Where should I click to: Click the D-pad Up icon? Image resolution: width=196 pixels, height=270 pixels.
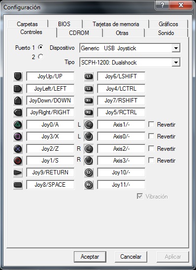pyautogui.click(x=18, y=76)
